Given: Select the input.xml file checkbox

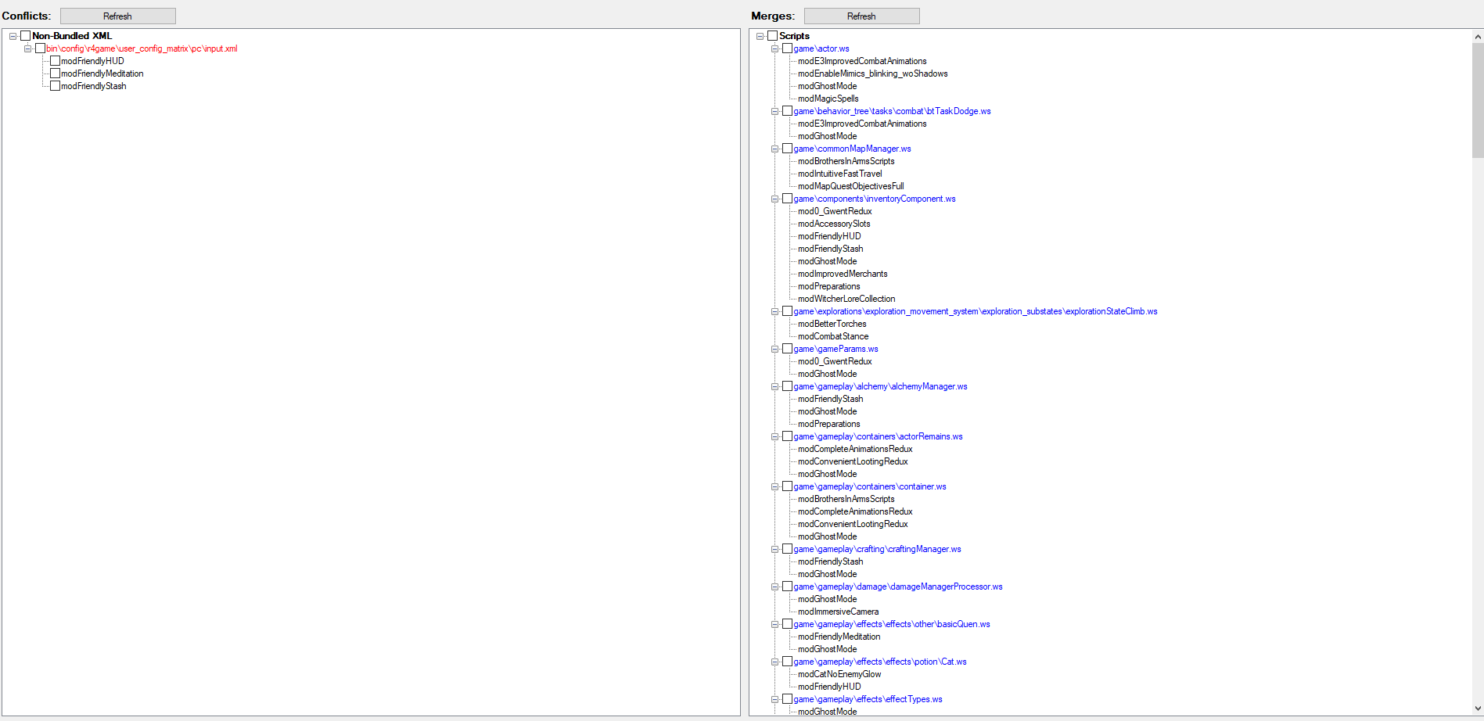Looking at the screenshot, I should point(40,48).
